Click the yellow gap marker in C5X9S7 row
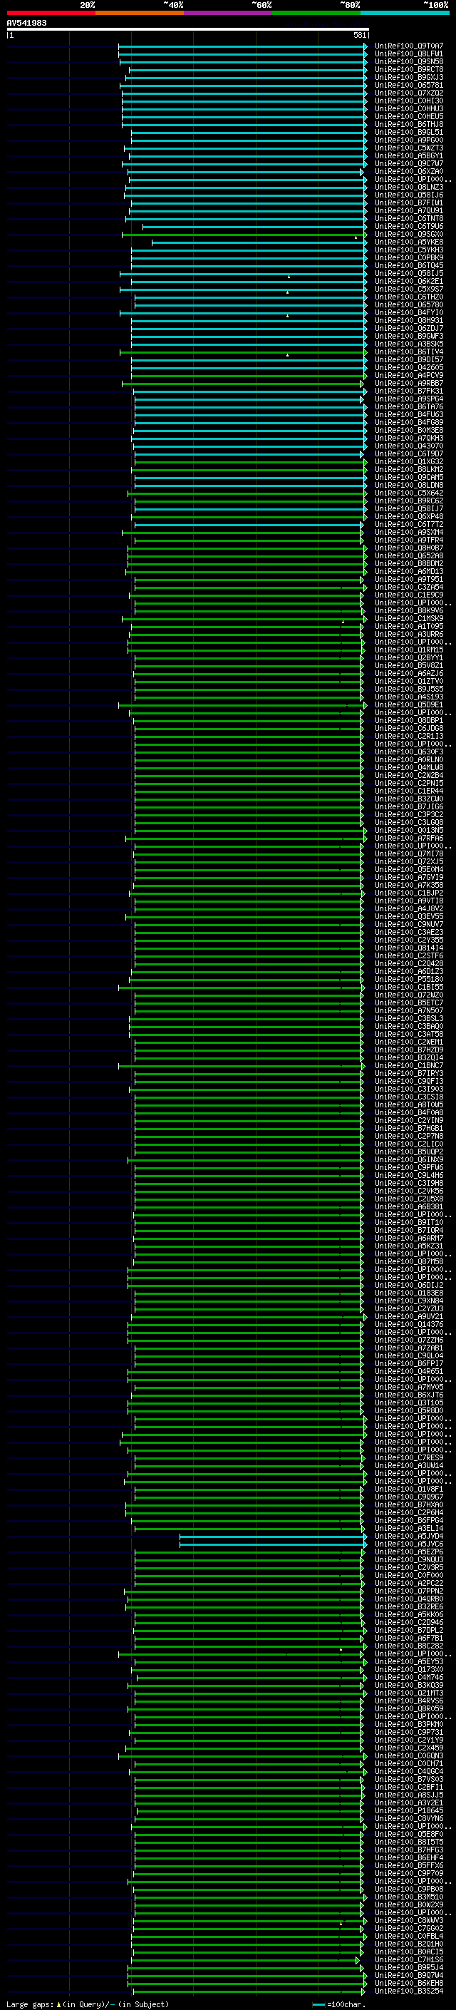456x2010 pixels. 287,292
